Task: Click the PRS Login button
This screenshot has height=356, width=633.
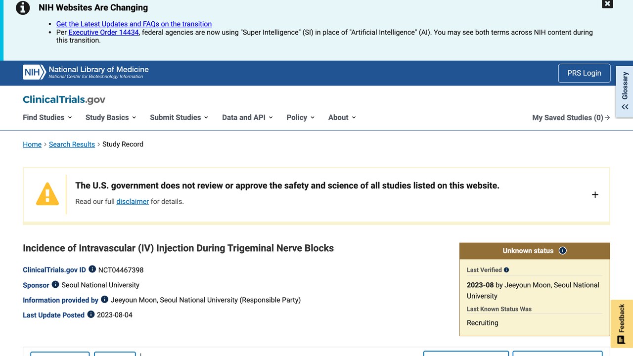Action: tap(584, 73)
